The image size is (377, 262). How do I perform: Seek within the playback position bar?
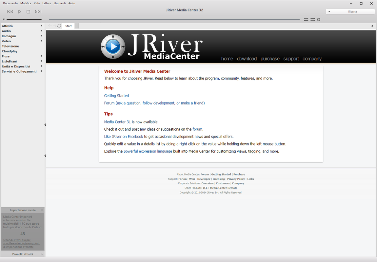pyautogui.click(x=174, y=19)
